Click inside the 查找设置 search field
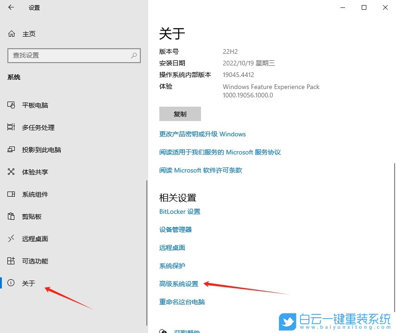The image size is (396, 333). click(69, 56)
